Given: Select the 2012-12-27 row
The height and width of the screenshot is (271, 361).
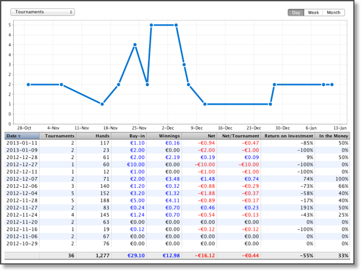Looking at the screenshot, I should point(177,164).
